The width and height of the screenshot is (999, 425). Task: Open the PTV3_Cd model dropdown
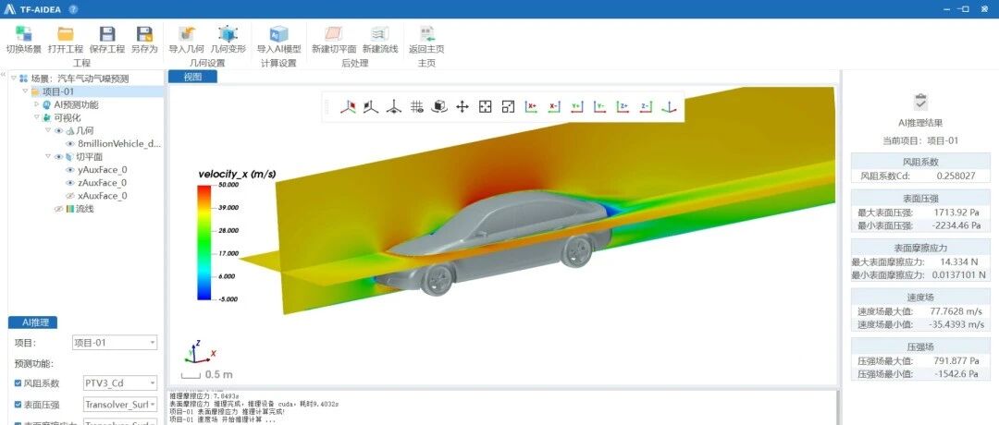tap(120, 383)
